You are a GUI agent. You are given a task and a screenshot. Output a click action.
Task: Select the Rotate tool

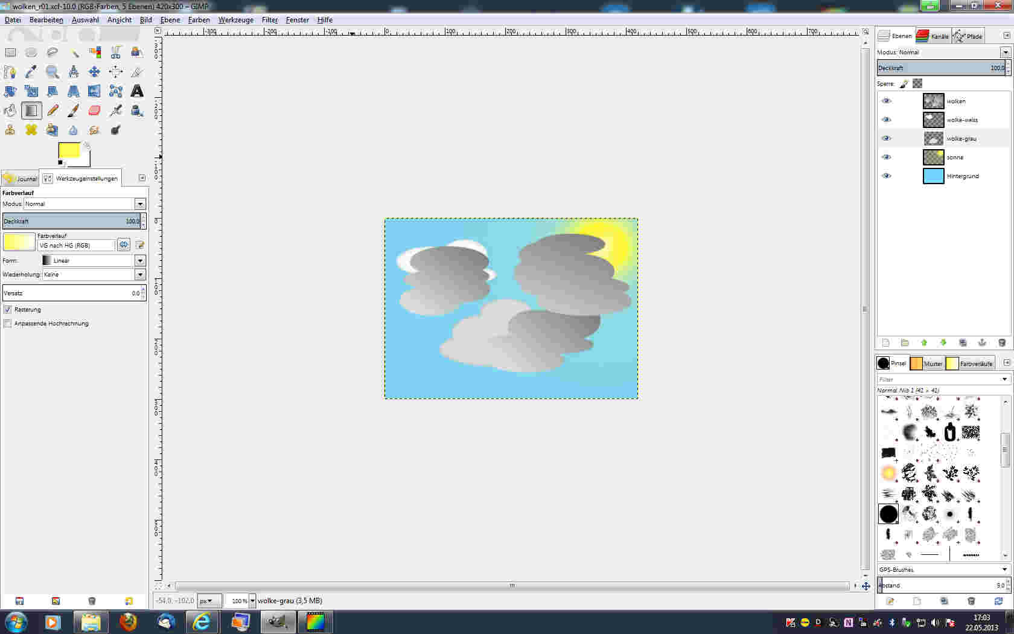pyautogui.click(x=10, y=91)
